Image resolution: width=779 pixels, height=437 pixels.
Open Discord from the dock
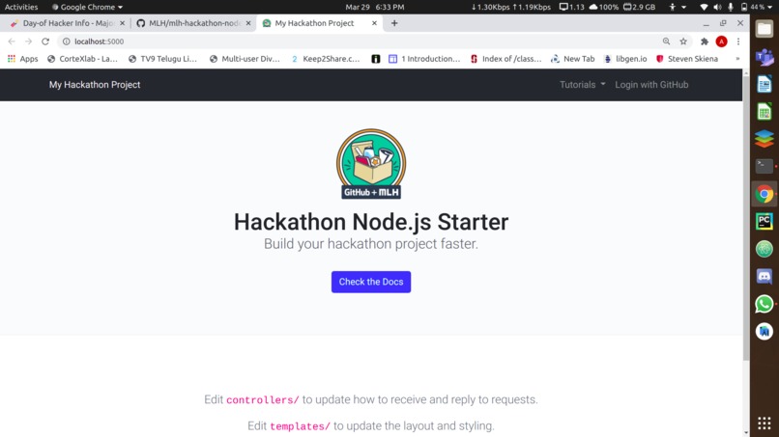tap(765, 276)
